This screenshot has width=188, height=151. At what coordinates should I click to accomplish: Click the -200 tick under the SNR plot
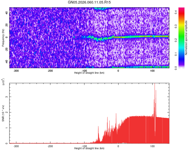tap(50, 146)
